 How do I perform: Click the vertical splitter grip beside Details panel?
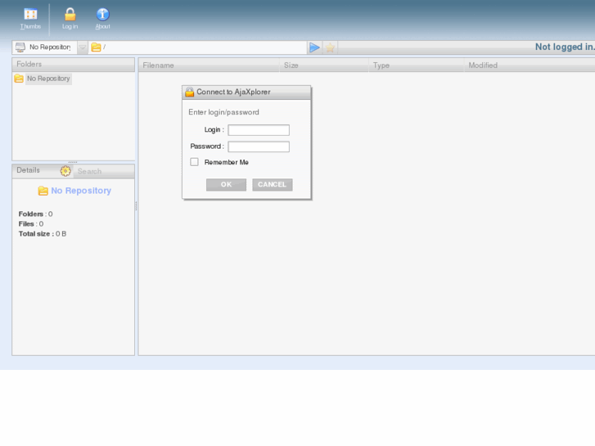click(x=136, y=205)
